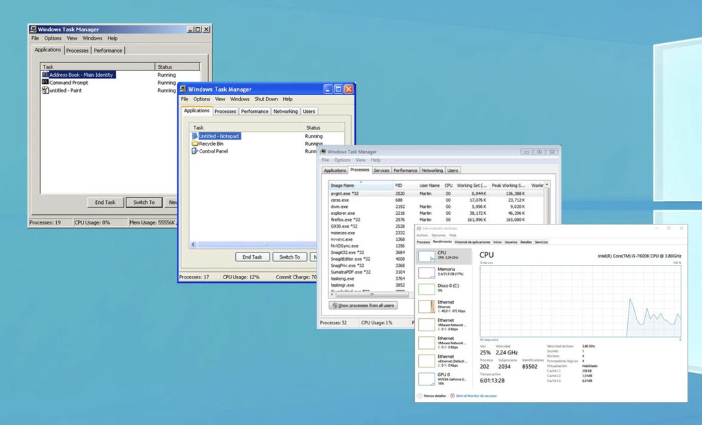Click the Untitled - Notepad task icon
This screenshot has width=702, height=425.
(195, 136)
